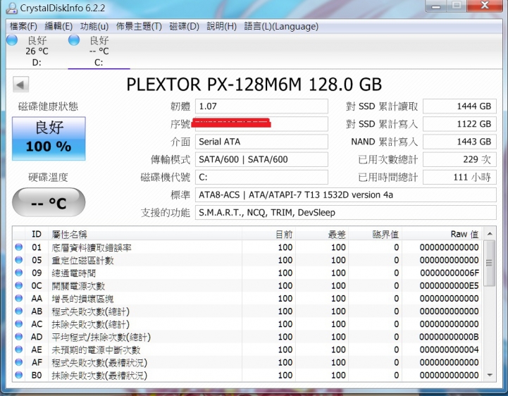Click status orb of attribute 01
The height and width of the screenshot is (396, 508).
[x=19, y=247]
